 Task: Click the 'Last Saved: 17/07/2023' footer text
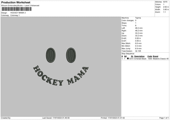point(56,118)
